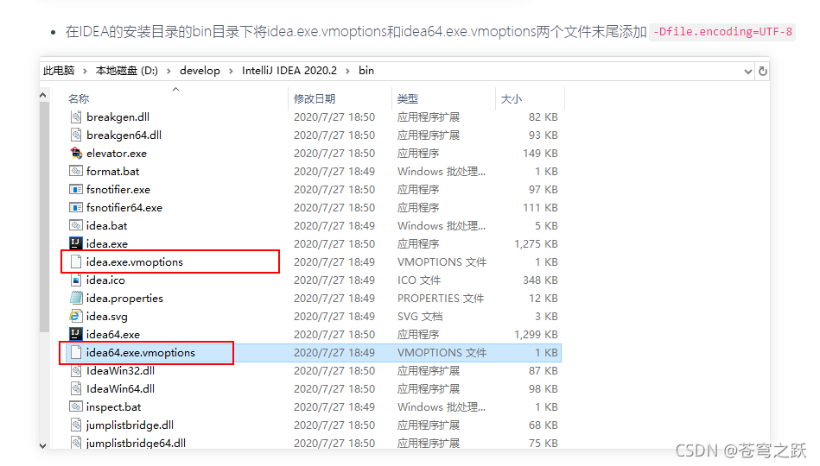
Task: Select file name idea.properties
Action: pyautogui.click(x=124, y=299)
